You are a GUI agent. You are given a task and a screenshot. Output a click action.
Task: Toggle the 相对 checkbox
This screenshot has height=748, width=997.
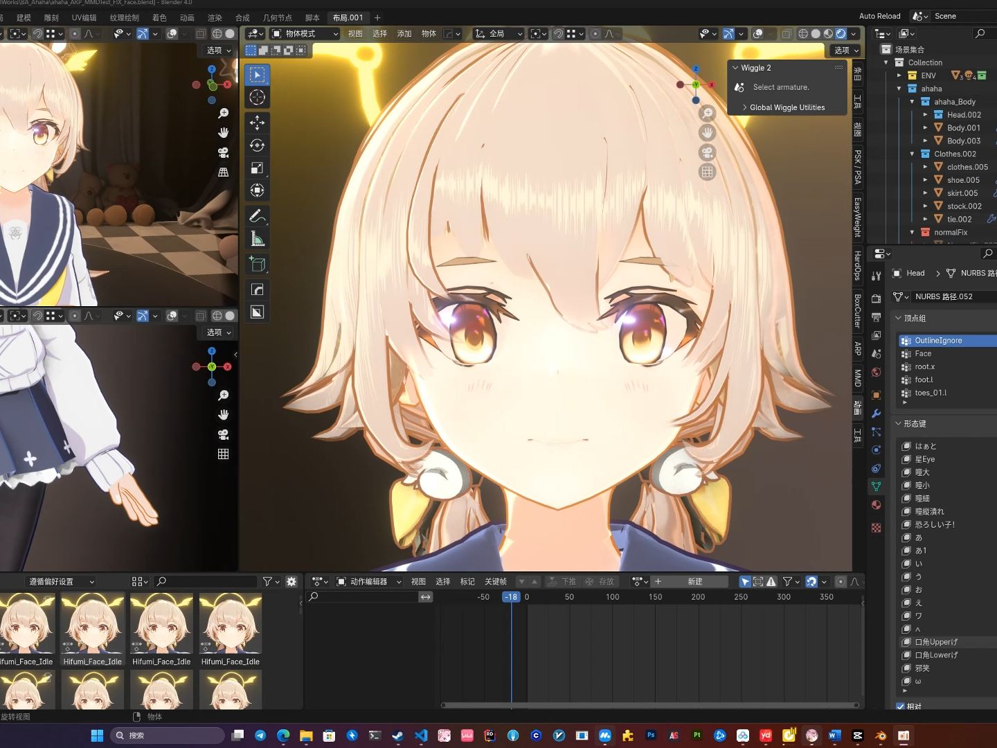tap(900, 706)
